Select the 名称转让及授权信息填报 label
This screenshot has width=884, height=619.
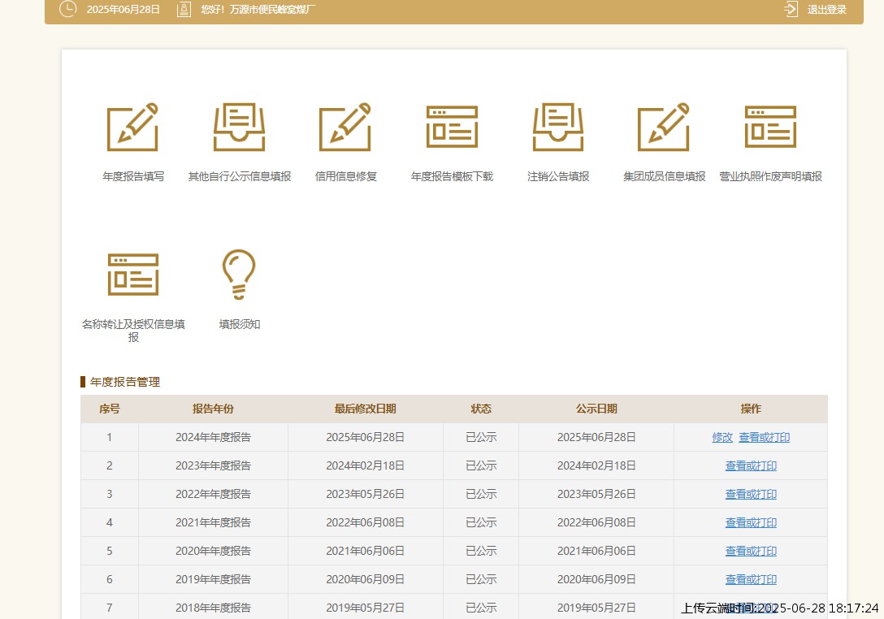pos(133,331)
